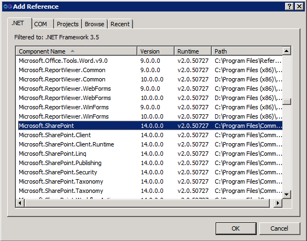
Task: Click path cell of Microsoft.SharePoint.Security row
Action: 248,172
